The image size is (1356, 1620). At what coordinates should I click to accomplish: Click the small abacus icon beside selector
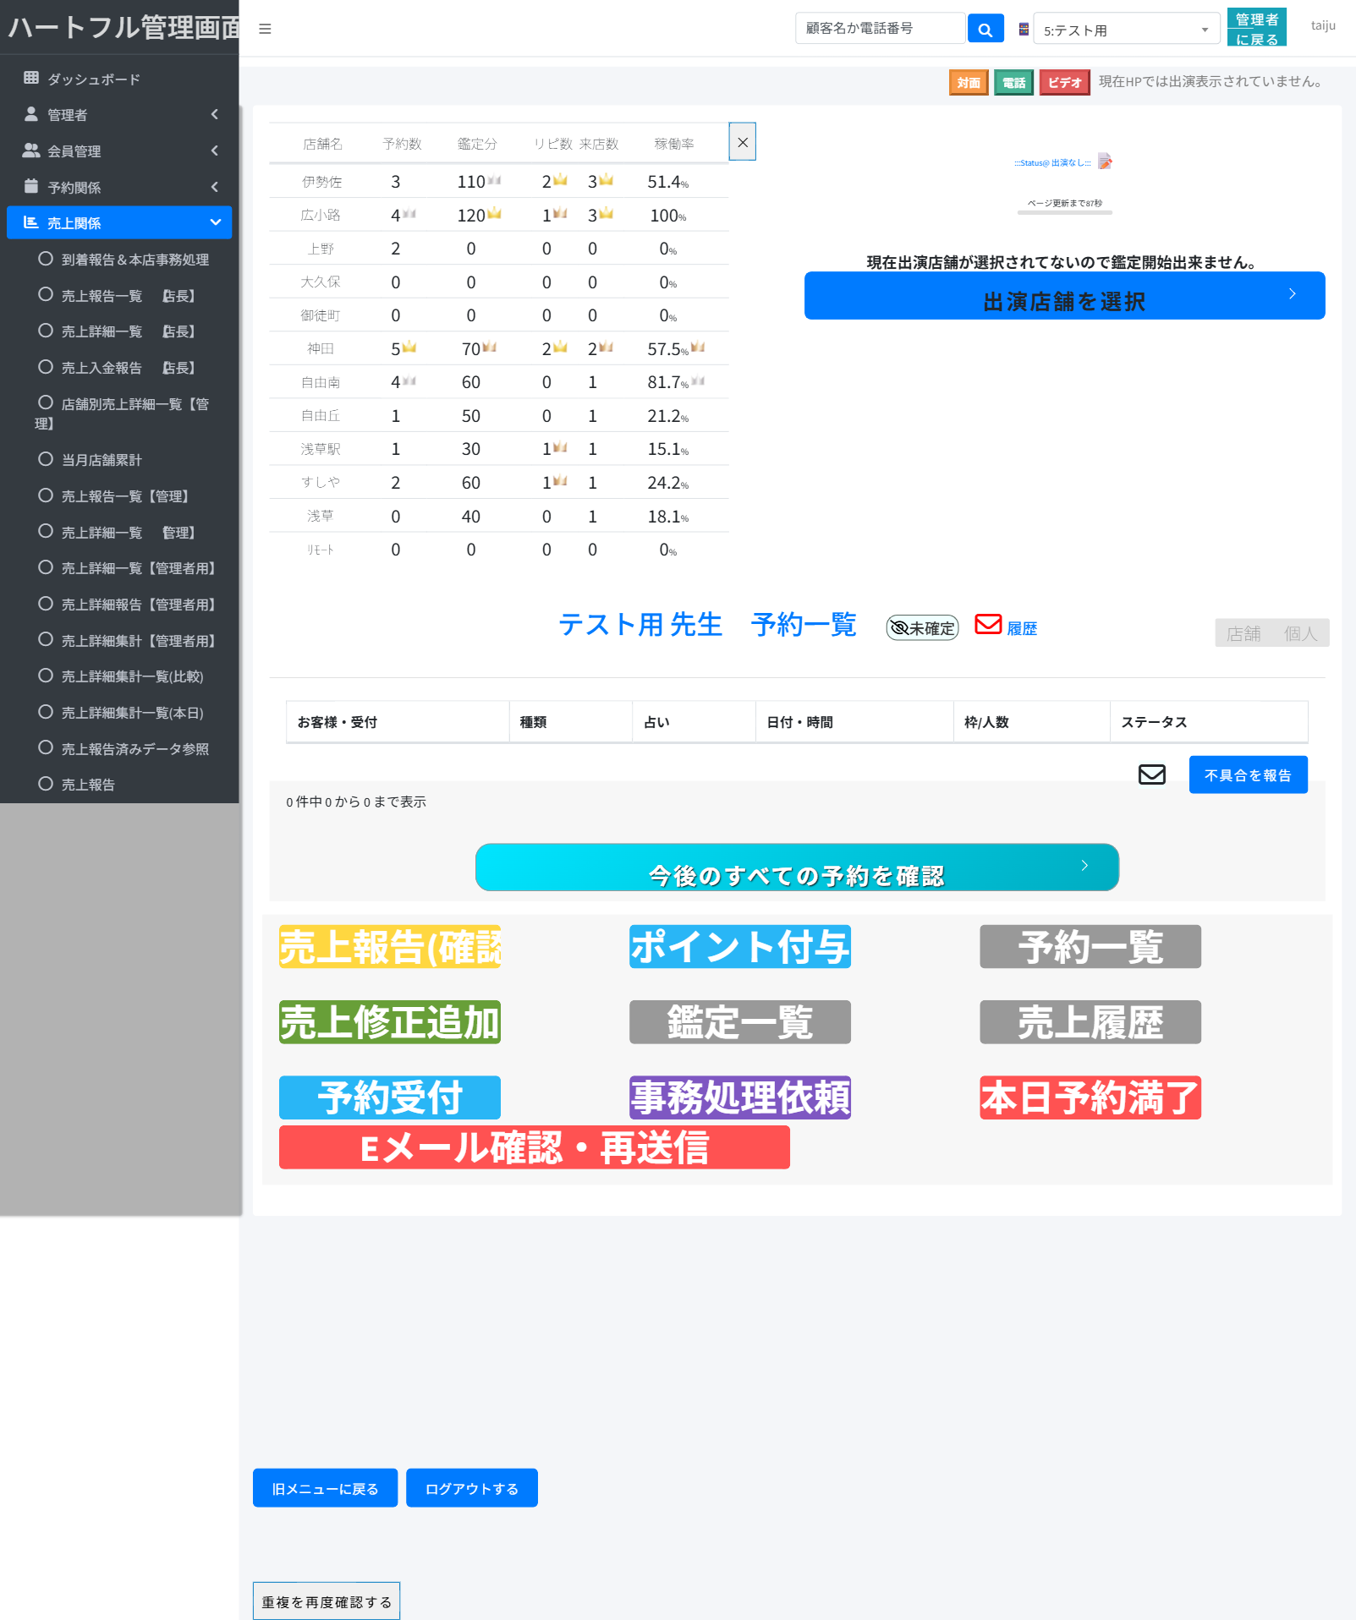(1024, 30)
